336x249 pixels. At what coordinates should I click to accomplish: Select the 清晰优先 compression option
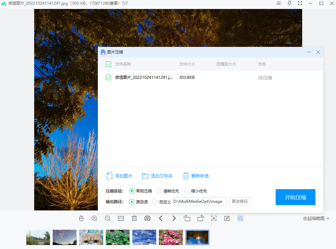pos(159,191)
